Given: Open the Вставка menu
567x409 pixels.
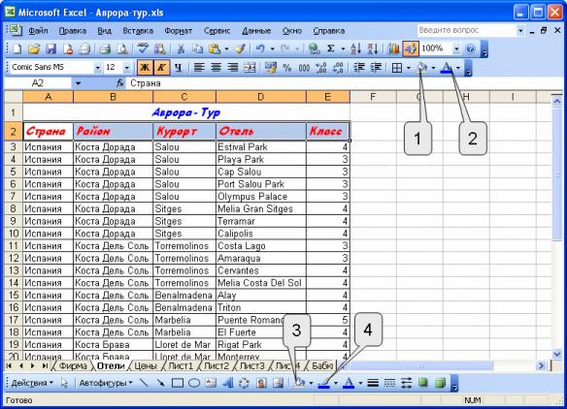Looking at the screenshot, I should pos(138,31).
